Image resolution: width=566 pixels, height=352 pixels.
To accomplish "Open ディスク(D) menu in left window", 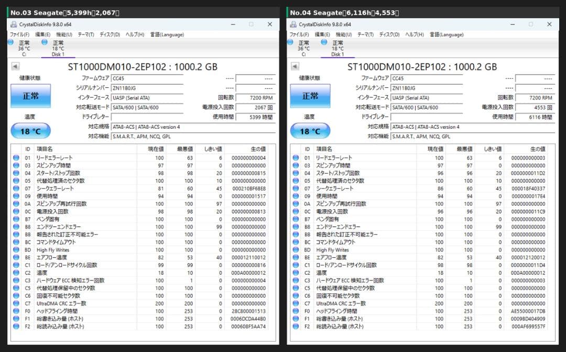I will pyautogui.click(x=110, y=35).
